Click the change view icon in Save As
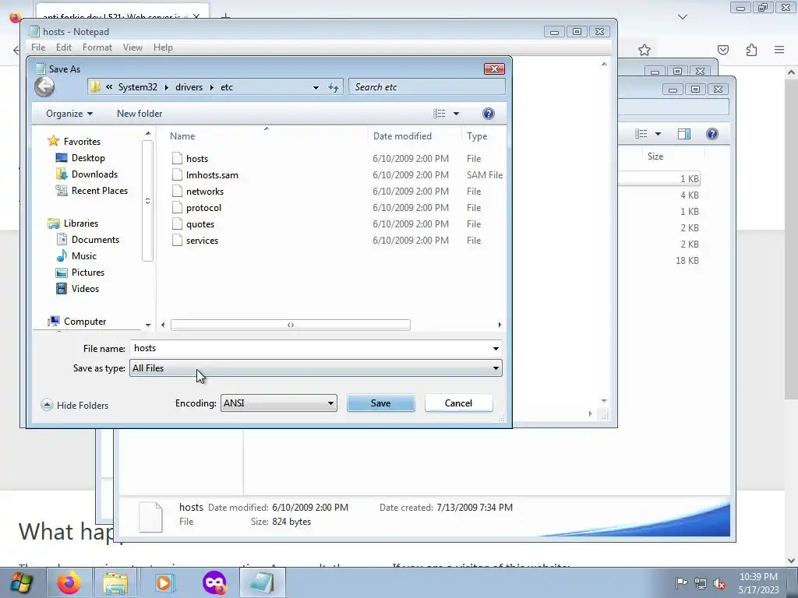The height and width of the screenshot is (598, 798). pos(440,114)
